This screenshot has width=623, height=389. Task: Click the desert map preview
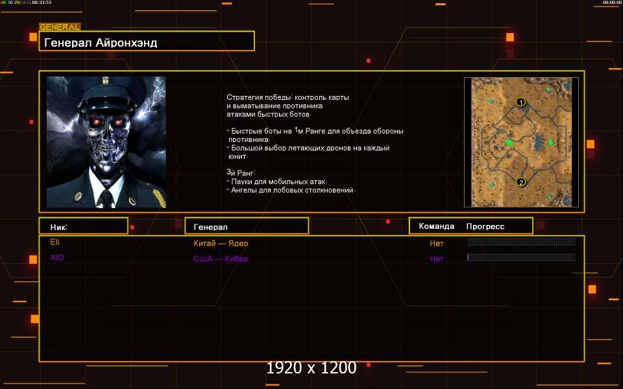[x=521, y=142]
